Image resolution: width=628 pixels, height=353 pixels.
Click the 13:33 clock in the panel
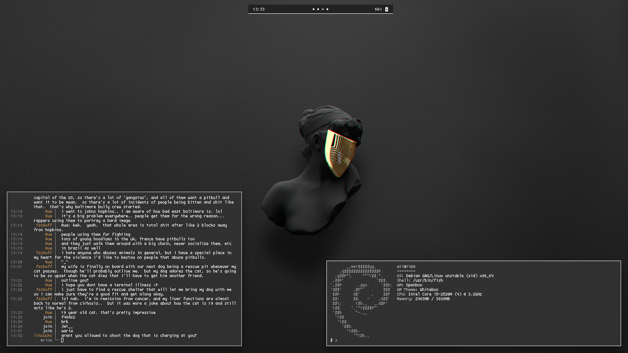(x=258, y=9)
